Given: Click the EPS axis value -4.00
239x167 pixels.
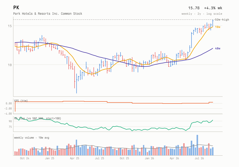Looking at the screenshot, I should (x=8, y=114).
